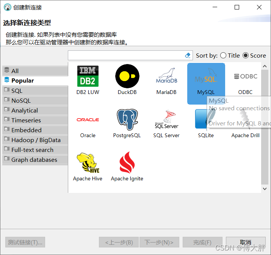Pick the Apache Ignite flame icon
This screenshot has width=271, height=255.
point(127,163)
